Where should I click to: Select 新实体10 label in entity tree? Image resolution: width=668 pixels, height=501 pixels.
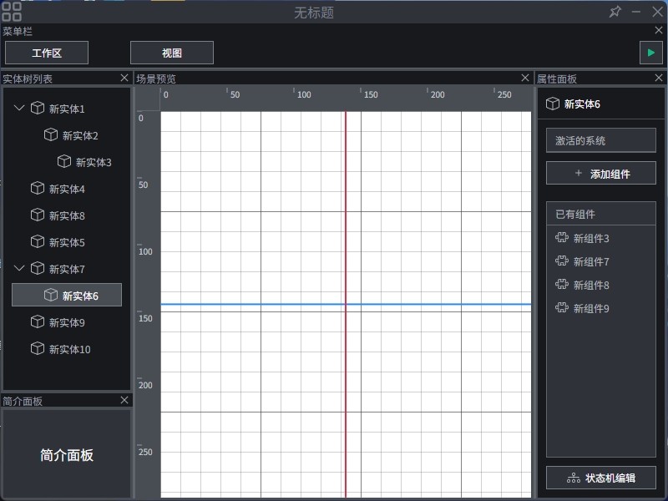pyautogui.click(x=70, y=350)
